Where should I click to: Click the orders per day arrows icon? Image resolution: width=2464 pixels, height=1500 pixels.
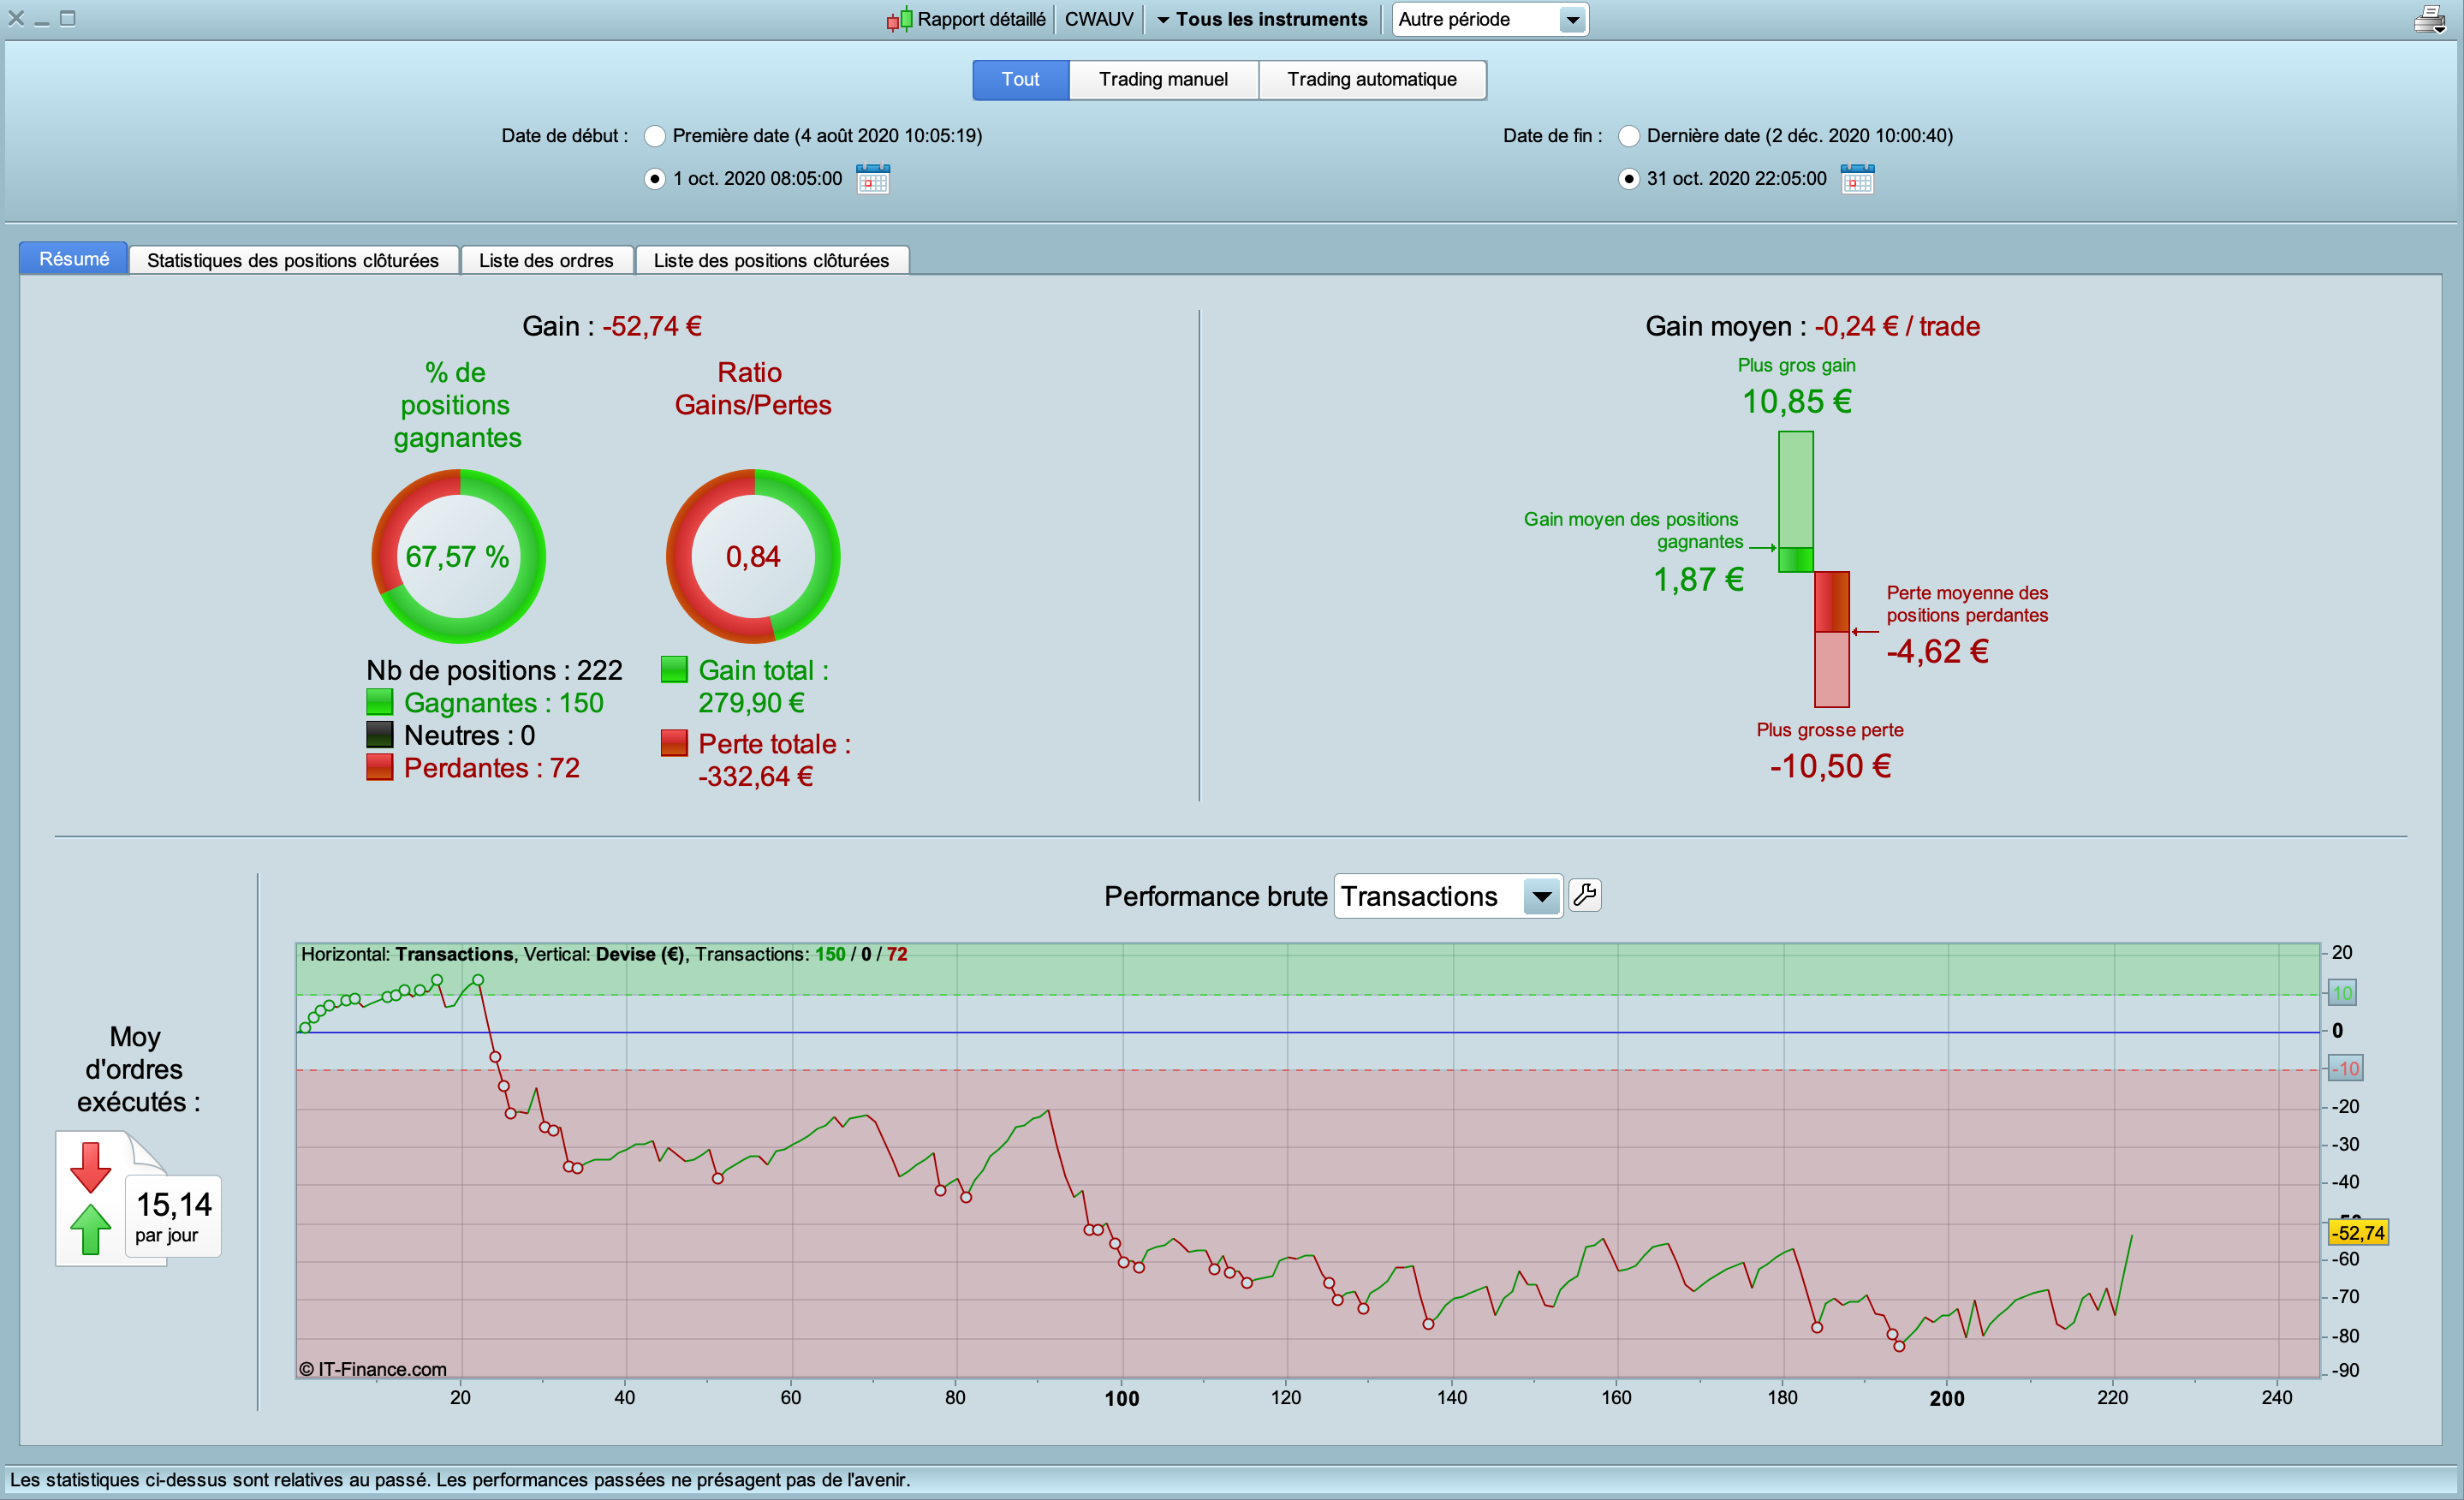(x=91, y=1198)
